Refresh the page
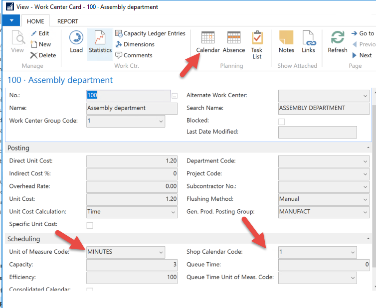The width and height of the screenshot is (376, 308). coord(338,42)
